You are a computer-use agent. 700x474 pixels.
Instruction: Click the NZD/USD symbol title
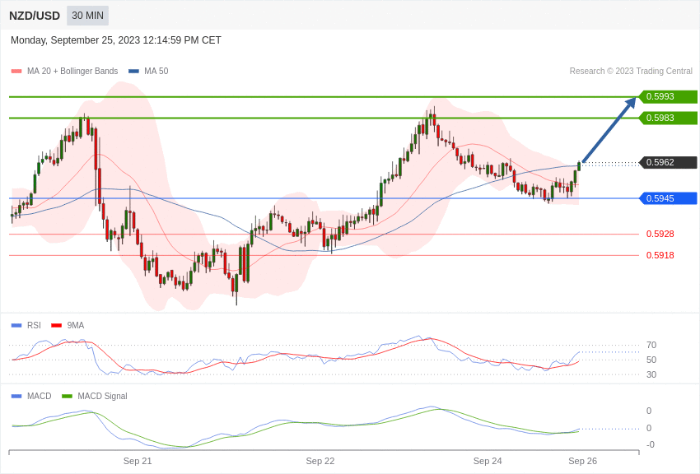pos(35,16)
